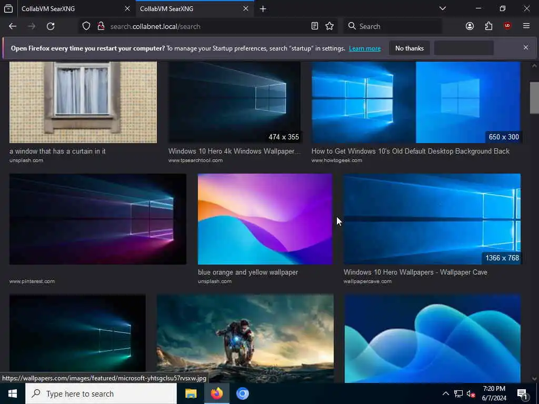The height and width of the screenshot is (404, 539).
Task: Show site security padlock information
Action: [101, 26]
